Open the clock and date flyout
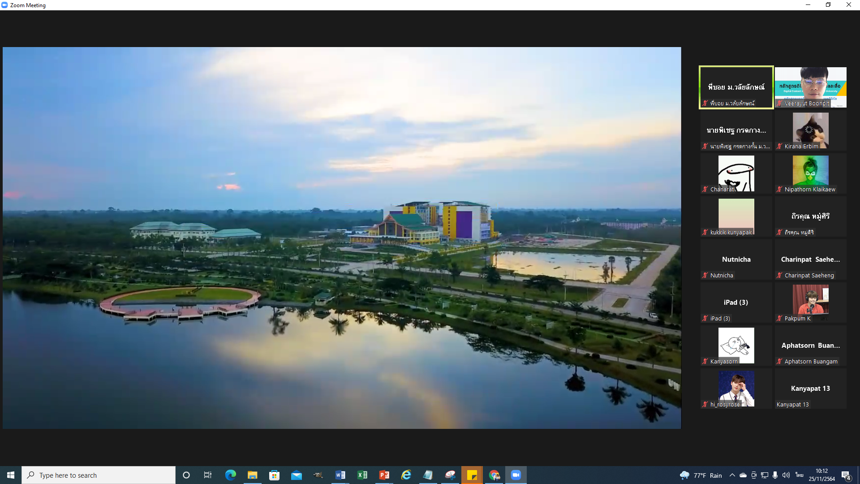Viewport: 860px width, 484px height. coord(822,475)
